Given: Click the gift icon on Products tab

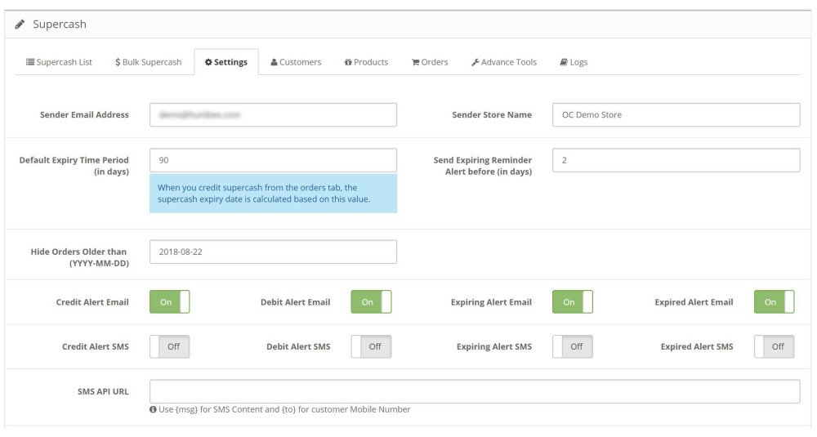Looking at the screenshot, I should tap(348, 62).
